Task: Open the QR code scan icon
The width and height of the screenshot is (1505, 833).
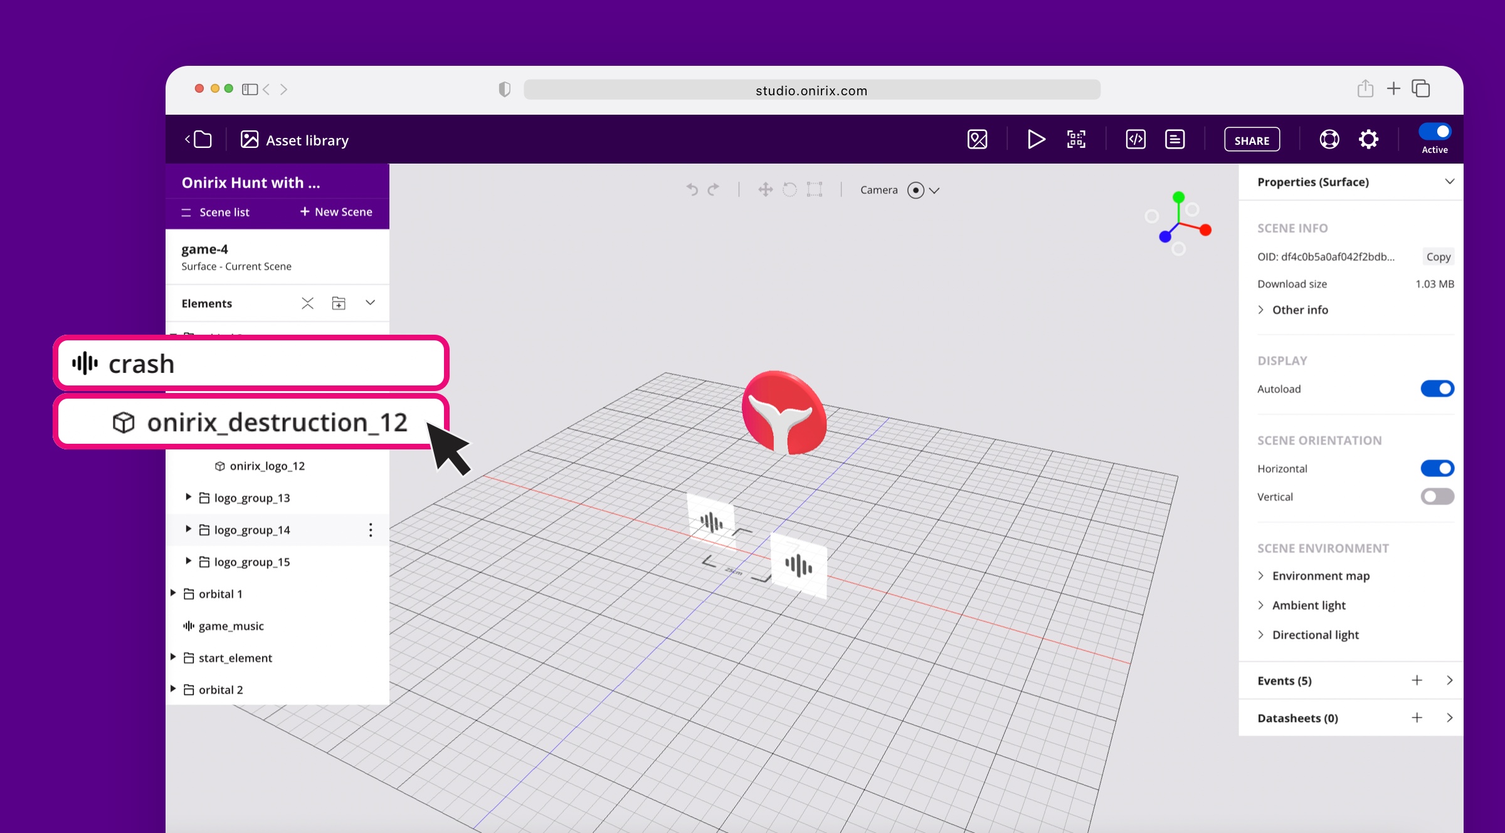Action: [1076, 139]
